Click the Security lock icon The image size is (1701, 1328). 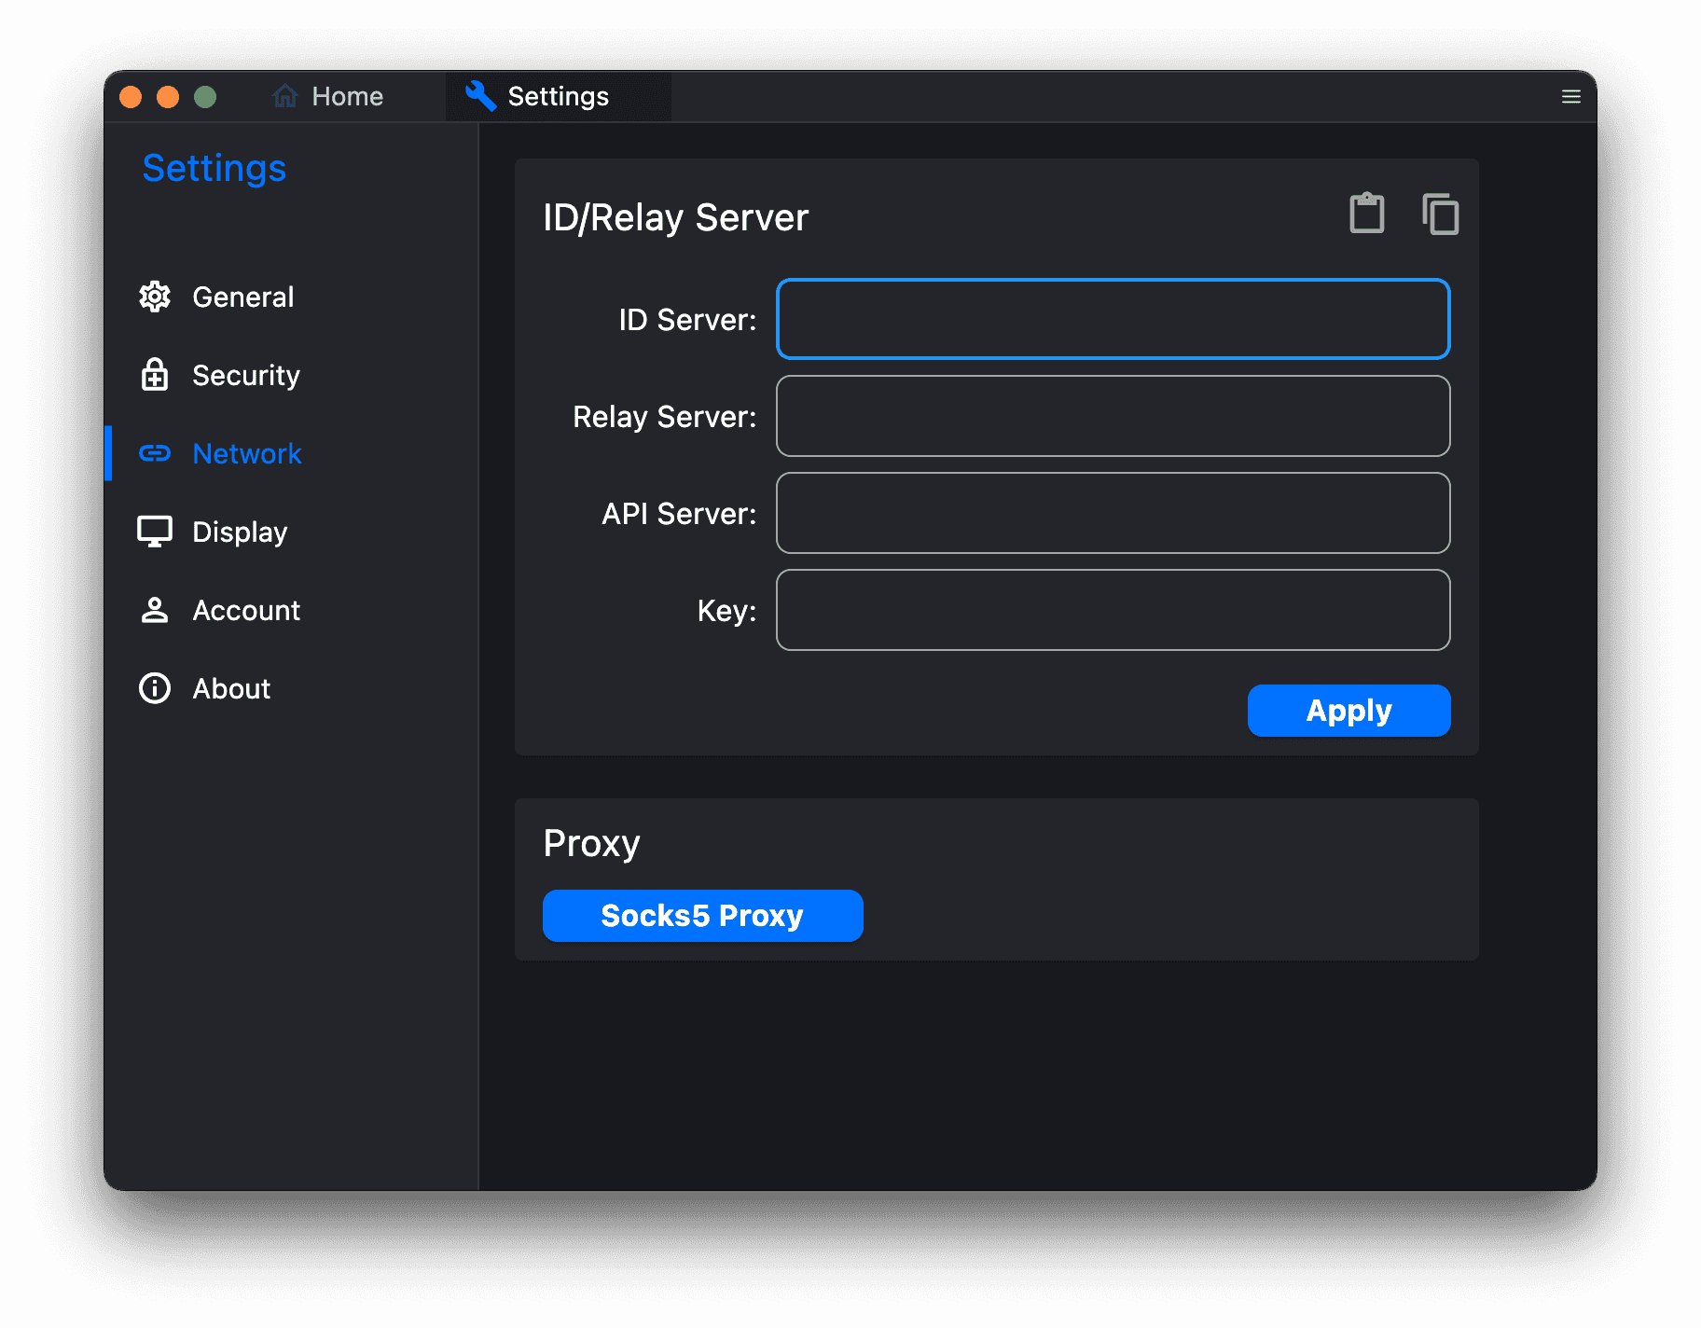(155, 375)
